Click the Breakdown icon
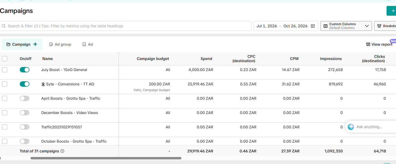Viewport: 396px width, 164px height. (379, 26)
